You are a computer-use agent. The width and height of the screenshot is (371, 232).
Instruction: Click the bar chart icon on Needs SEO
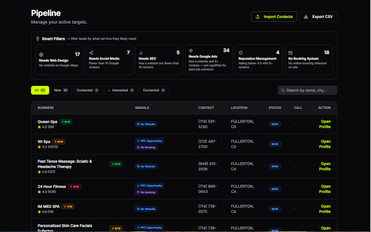point(141,52)
